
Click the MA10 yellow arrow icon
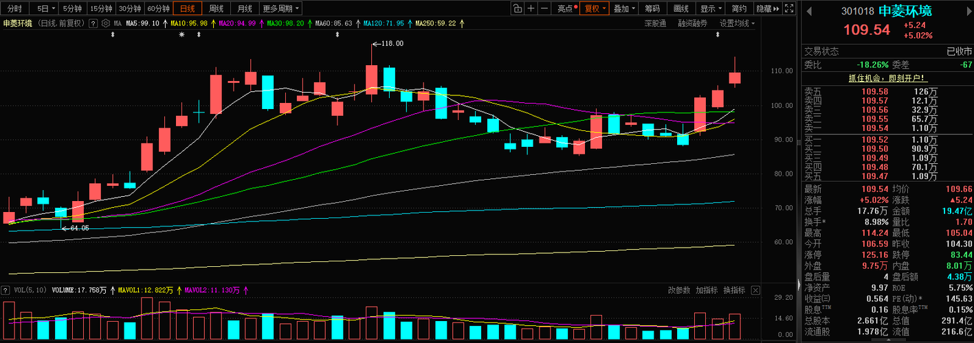(x=213, y=23)
